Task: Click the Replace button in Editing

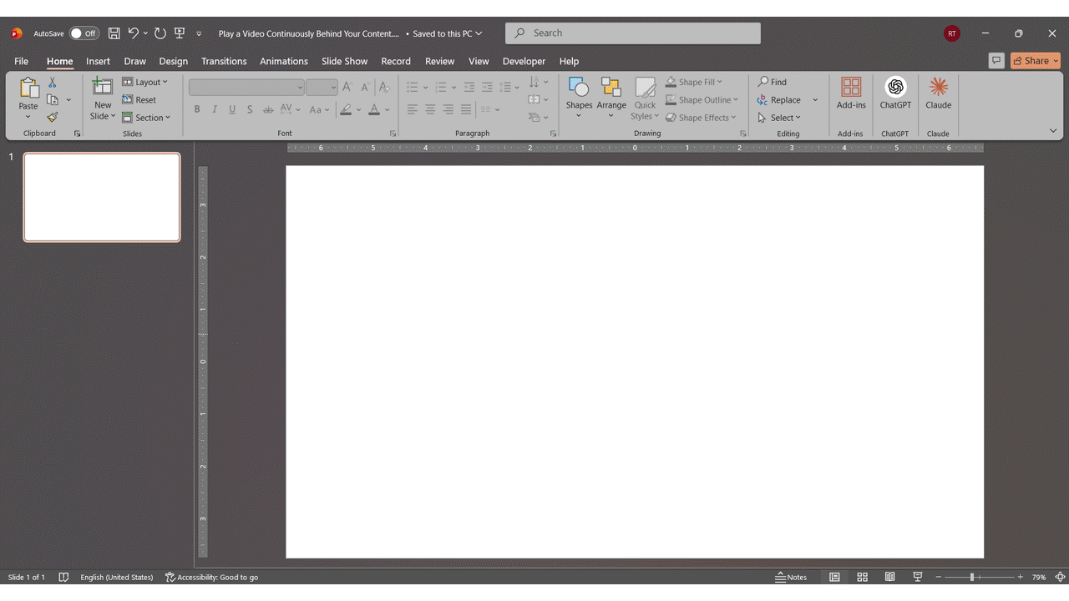Action: click(779, 100)
